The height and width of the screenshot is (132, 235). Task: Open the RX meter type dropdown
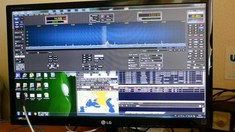coord(196,13)
